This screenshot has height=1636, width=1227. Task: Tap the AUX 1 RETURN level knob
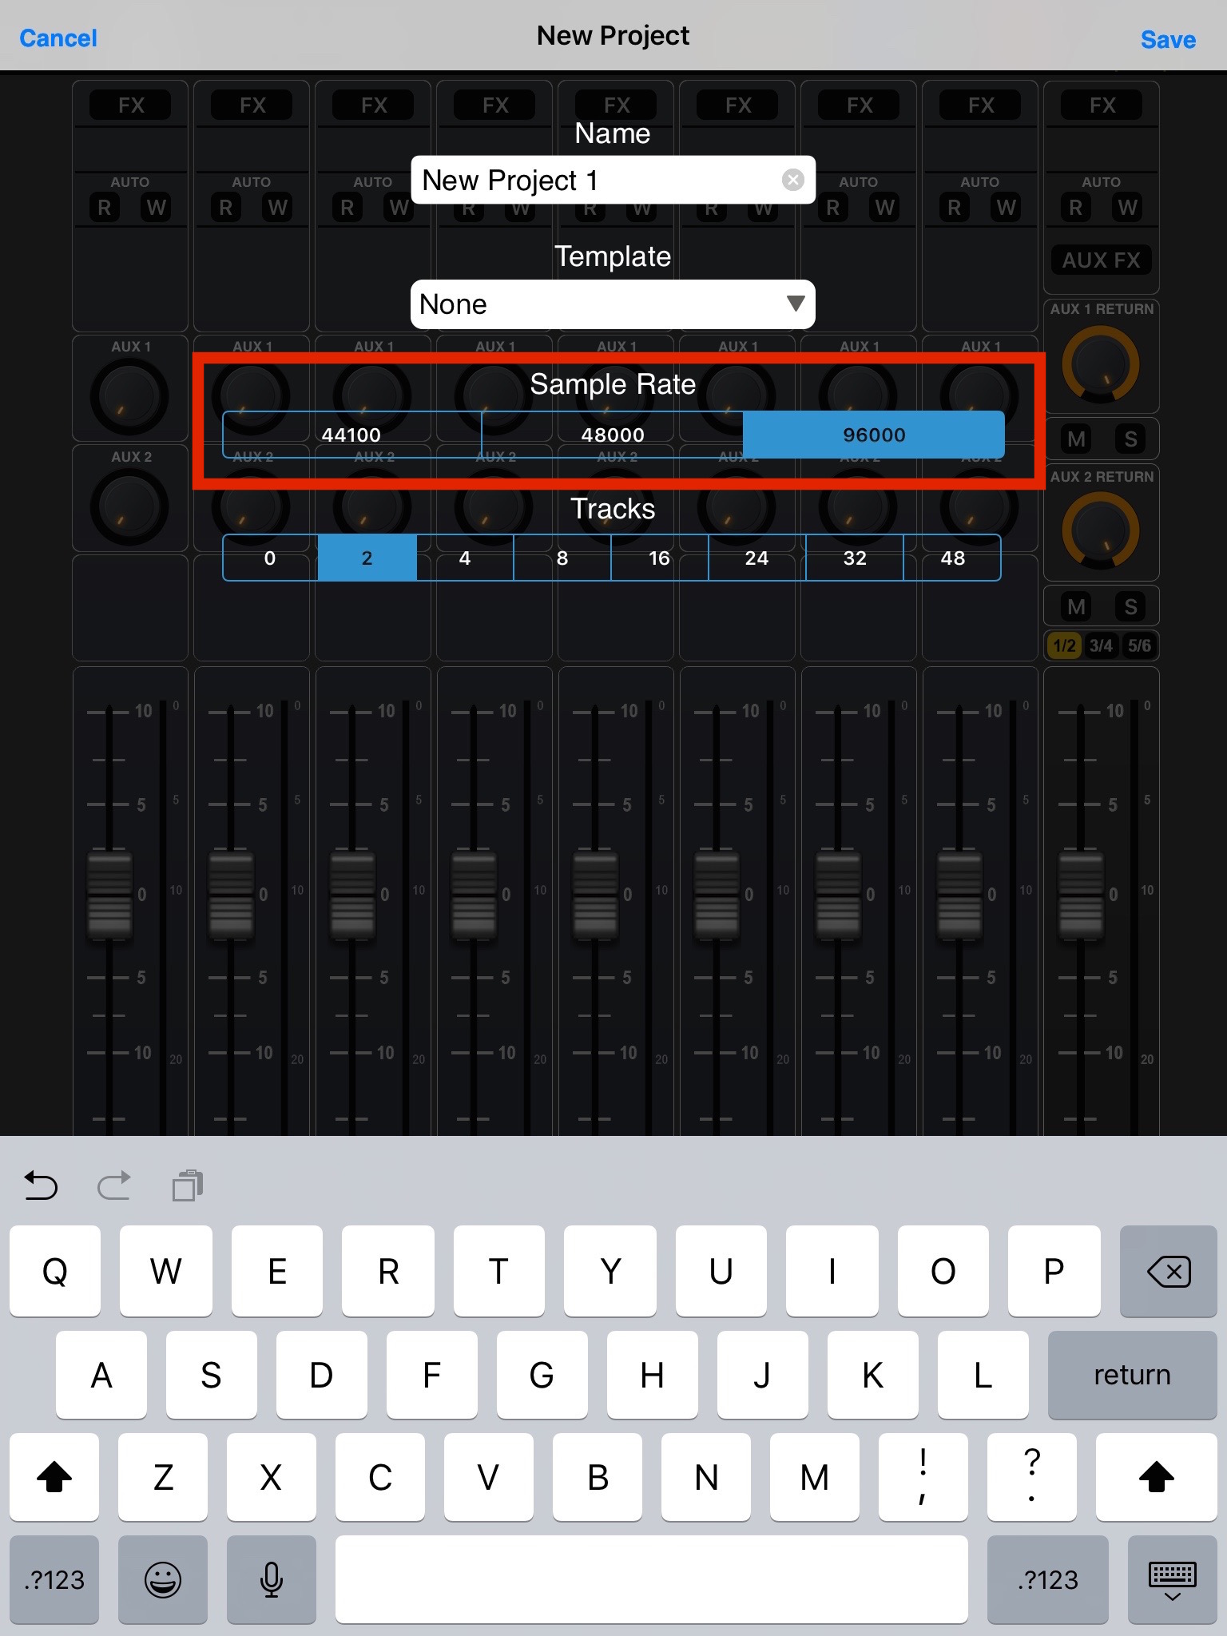pyautogui.click(x=1100, y=363)
